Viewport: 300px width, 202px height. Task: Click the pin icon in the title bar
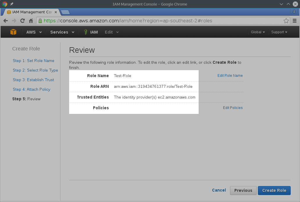click(x=12, y=4)
